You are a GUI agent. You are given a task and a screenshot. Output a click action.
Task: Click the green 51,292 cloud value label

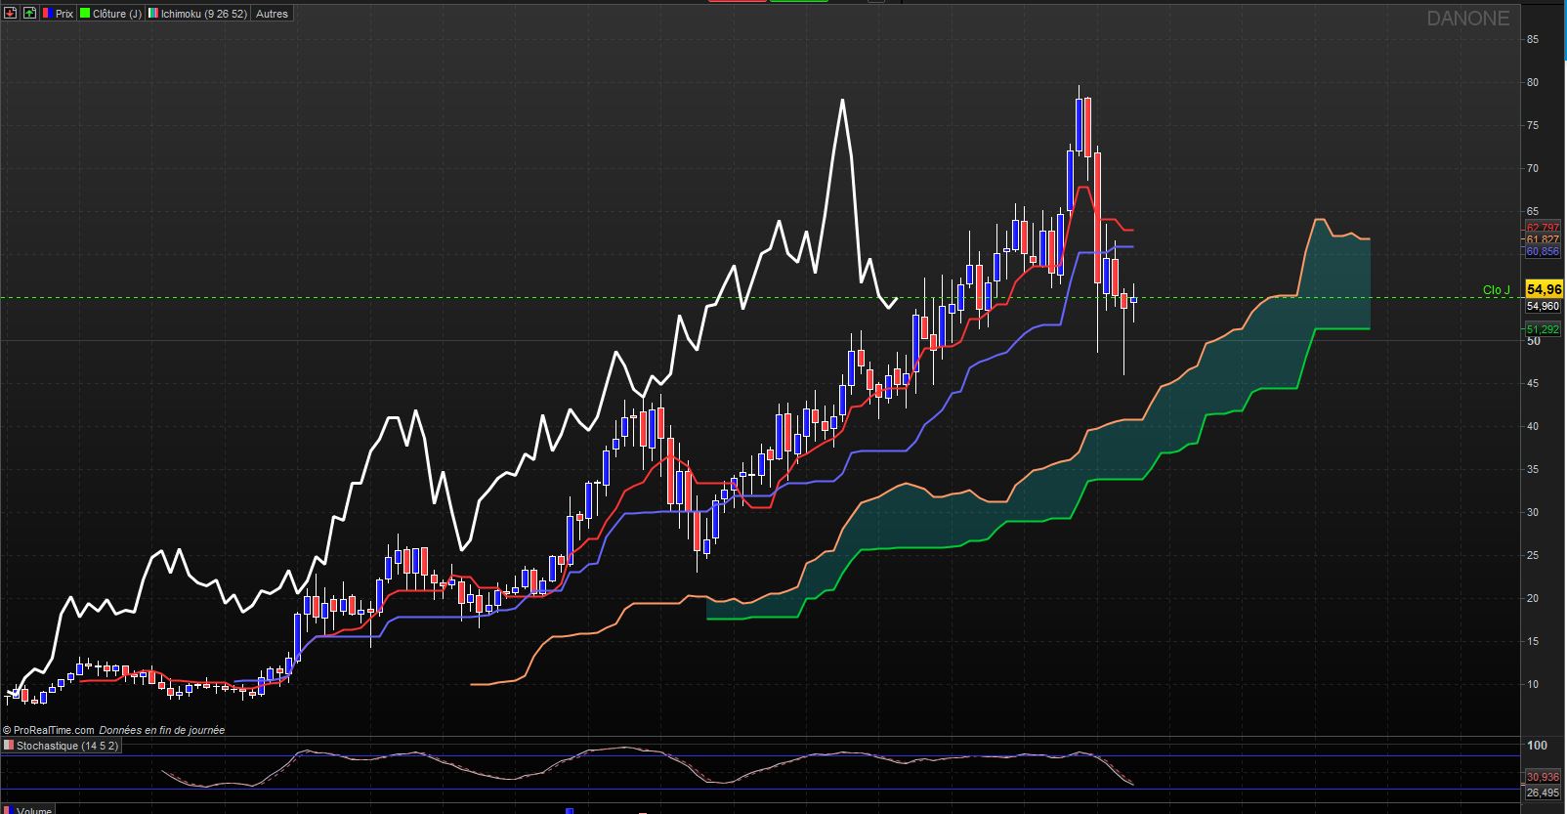[x=1543, y=329]
